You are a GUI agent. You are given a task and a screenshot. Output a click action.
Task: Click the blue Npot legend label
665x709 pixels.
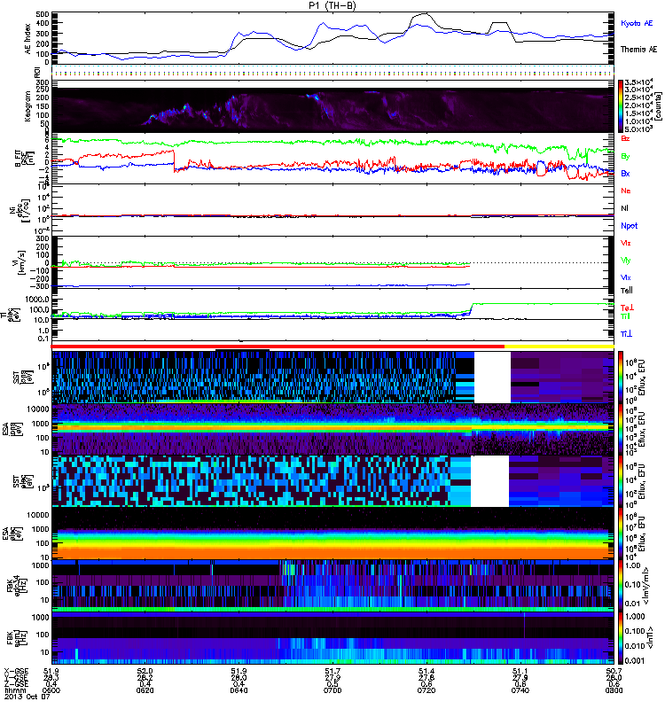pyautogui.click(x=630, y=226)
